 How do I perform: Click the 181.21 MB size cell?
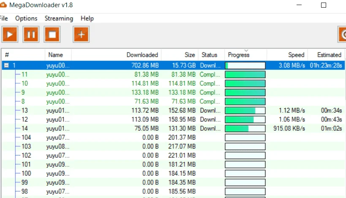point(182,165)
